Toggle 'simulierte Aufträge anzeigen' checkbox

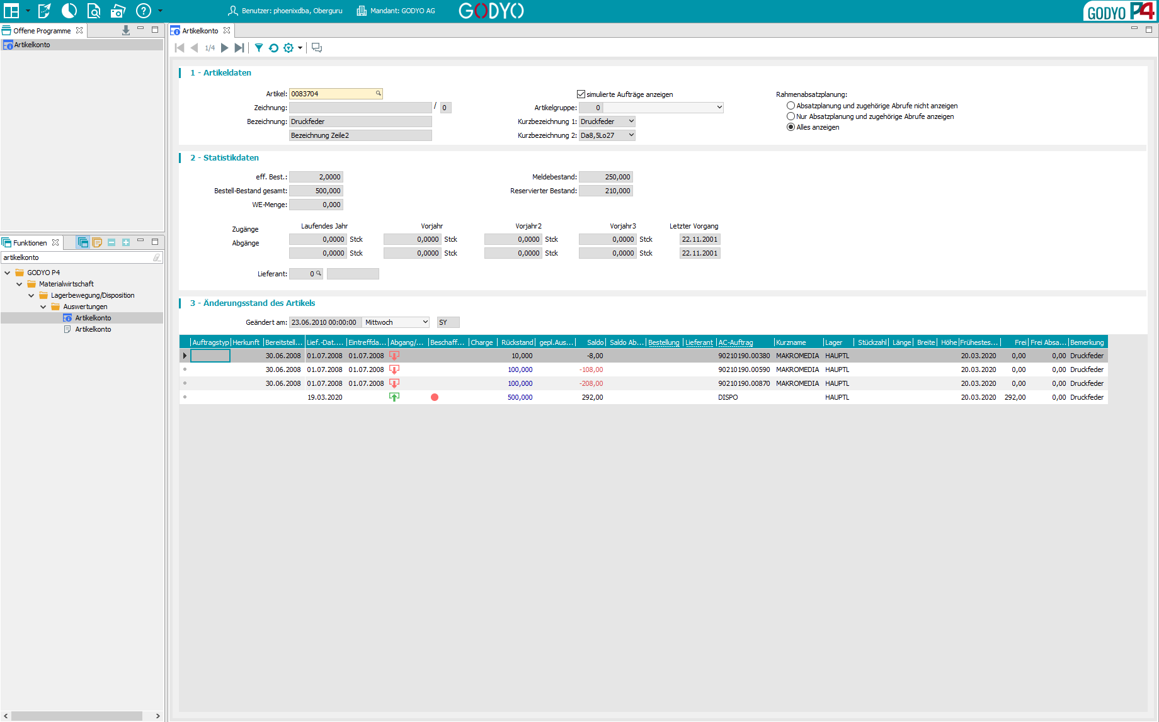pyautogui.click(x=581, y=94)
